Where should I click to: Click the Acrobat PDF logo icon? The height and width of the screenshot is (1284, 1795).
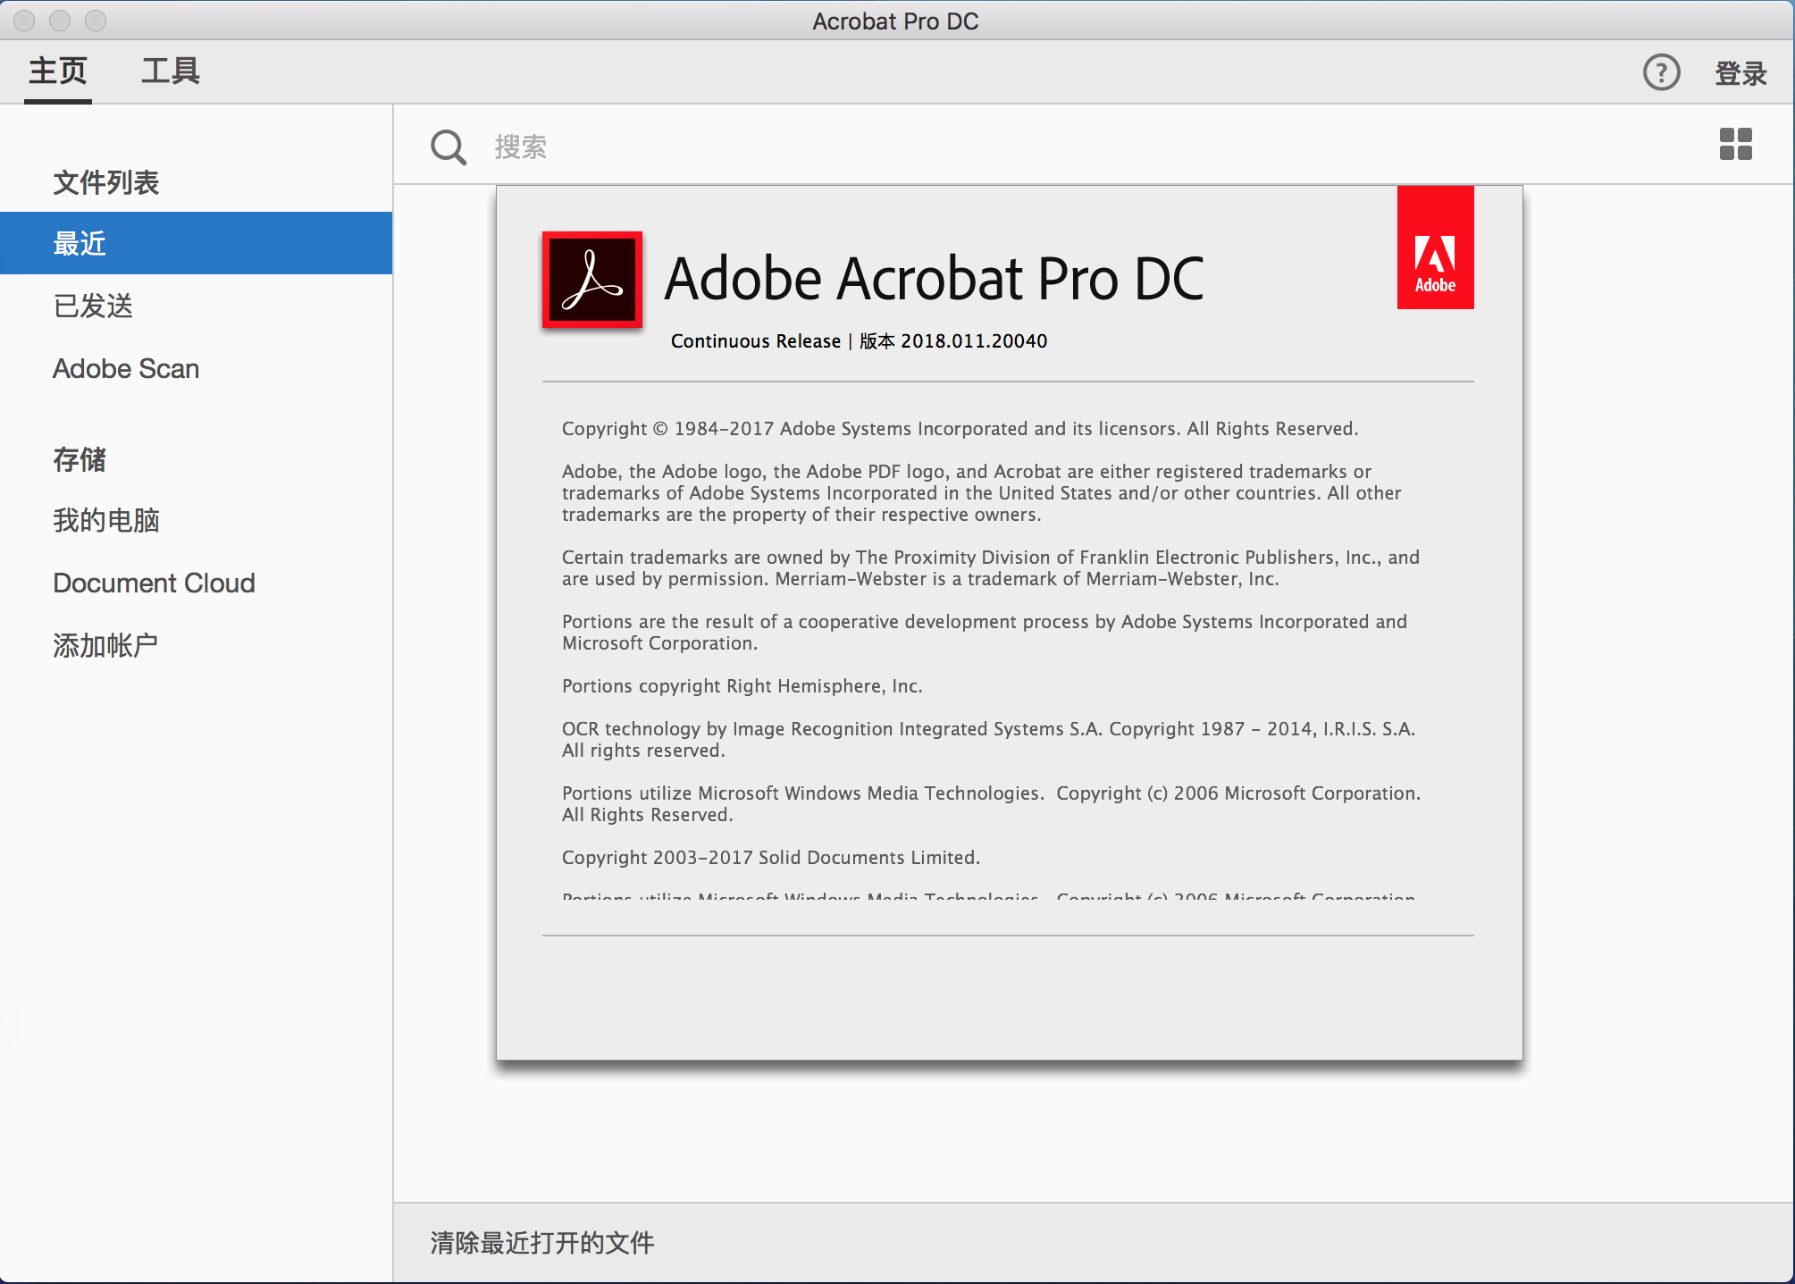[592, 280]
